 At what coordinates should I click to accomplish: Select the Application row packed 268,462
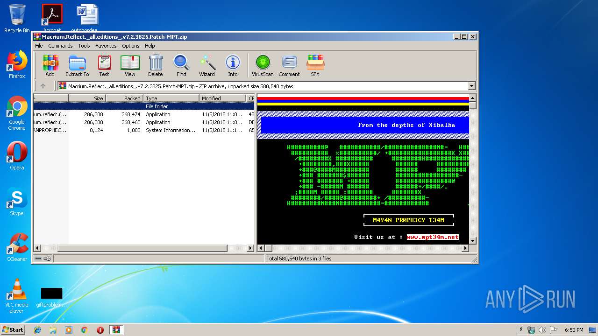[144, 122]
